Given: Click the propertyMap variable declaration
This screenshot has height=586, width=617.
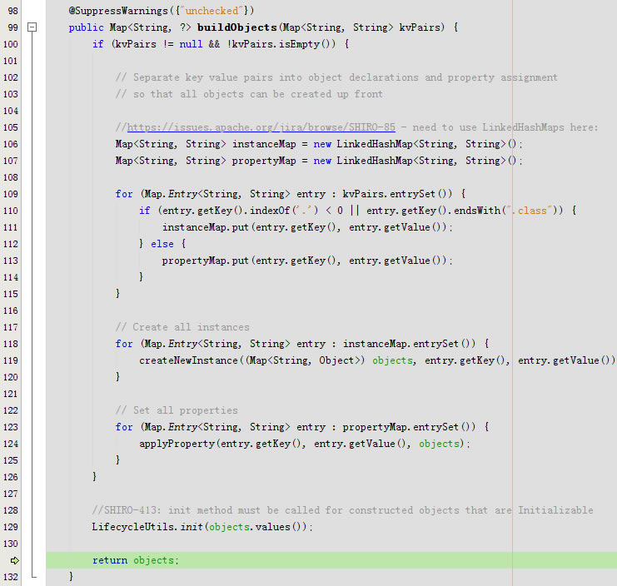Looking at the screenshot, I should click(264, 161).
